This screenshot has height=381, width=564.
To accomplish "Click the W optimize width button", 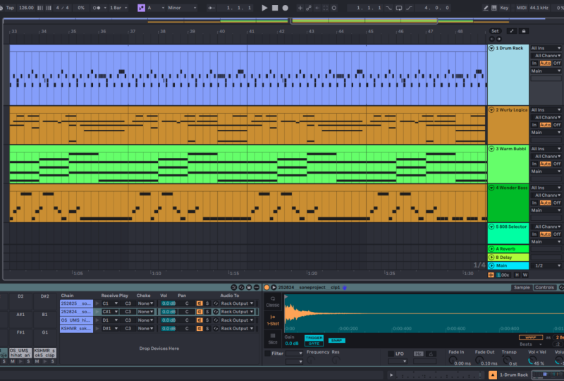I will [525, 275].
